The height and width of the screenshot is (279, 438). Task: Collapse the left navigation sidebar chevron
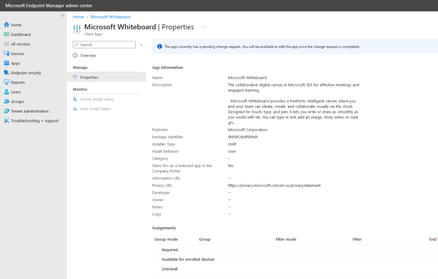[x=63, y=15]
